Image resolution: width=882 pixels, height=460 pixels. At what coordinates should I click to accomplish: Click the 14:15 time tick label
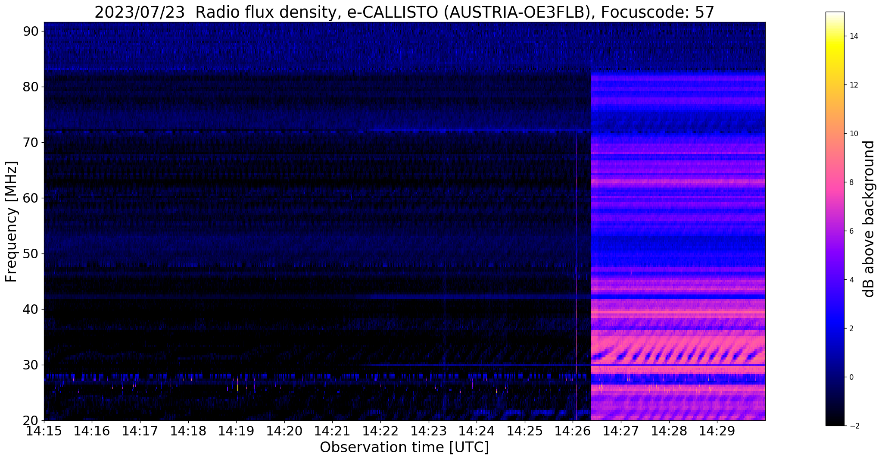click(44, 431)
